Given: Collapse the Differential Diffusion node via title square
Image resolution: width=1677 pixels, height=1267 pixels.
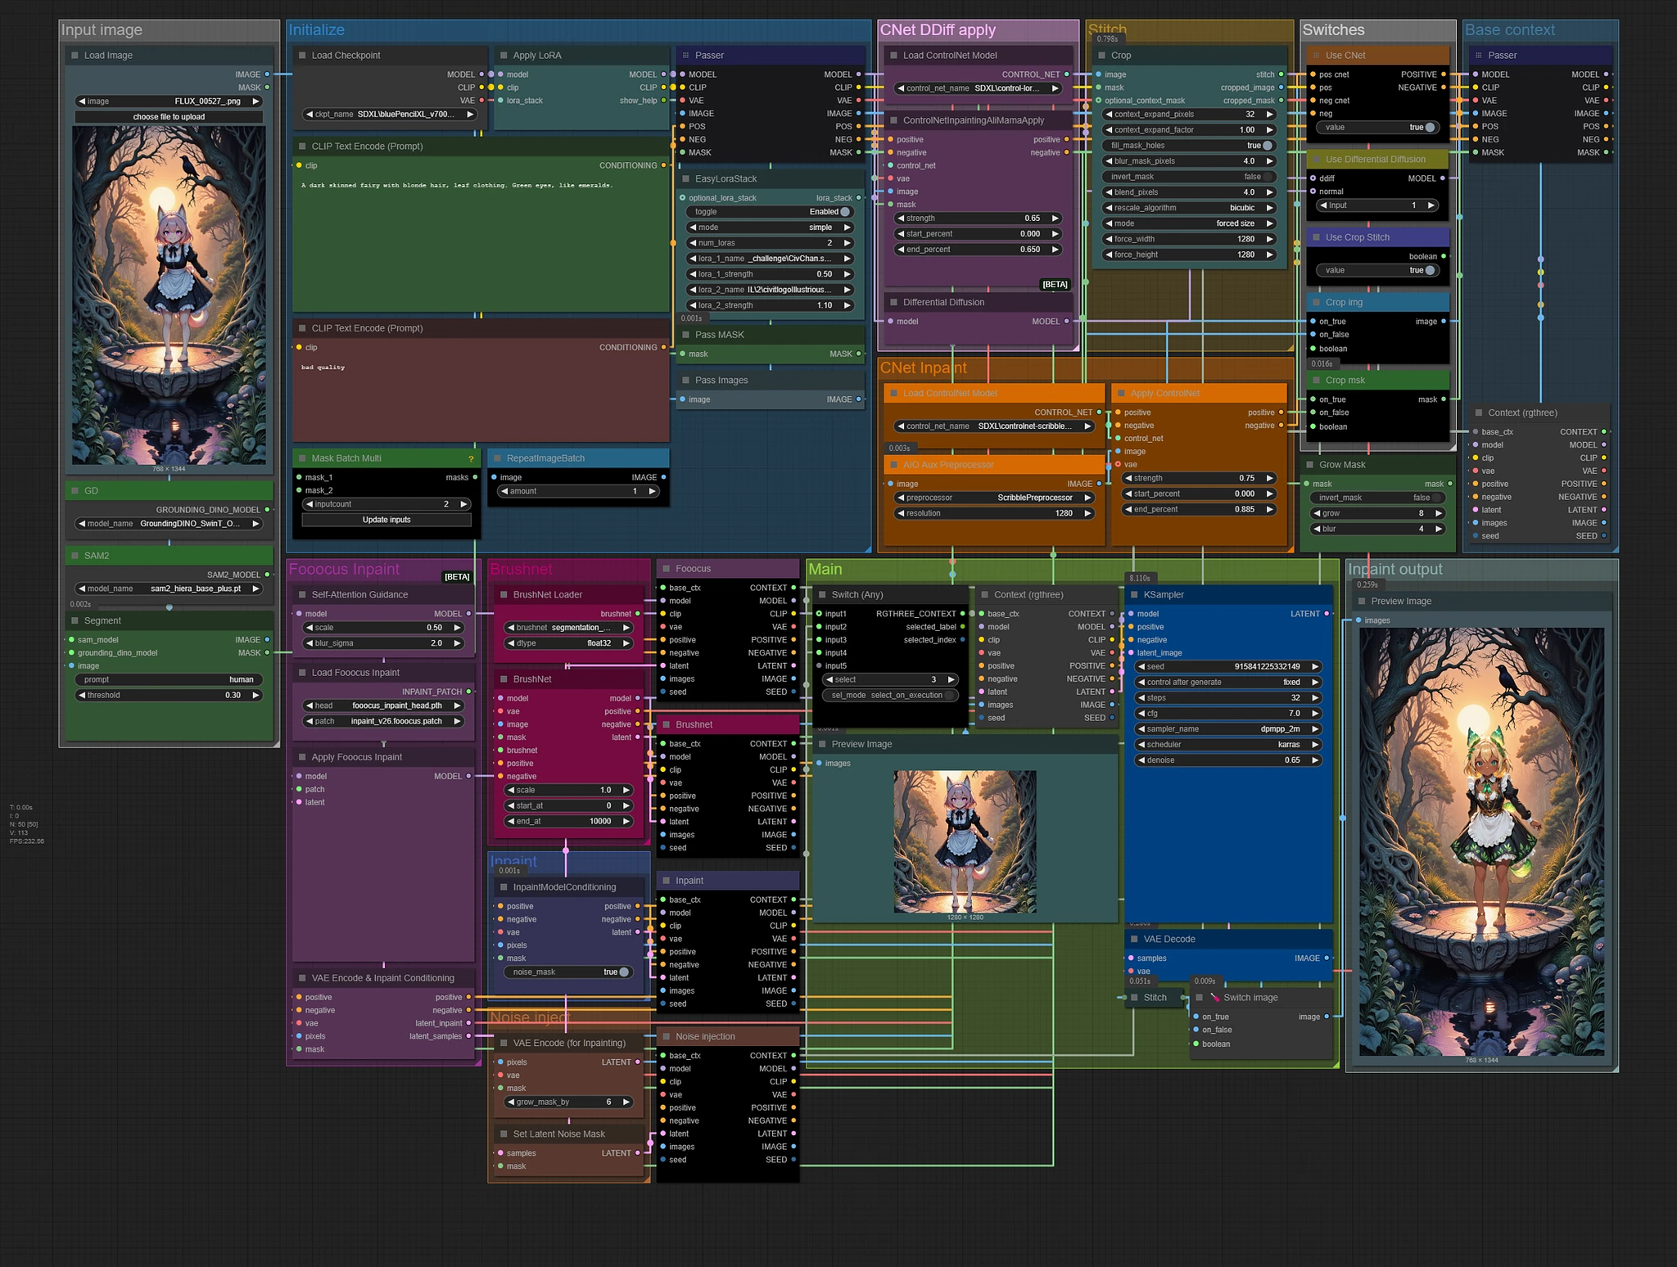Looking at the screenshot, I should point(893,303).
